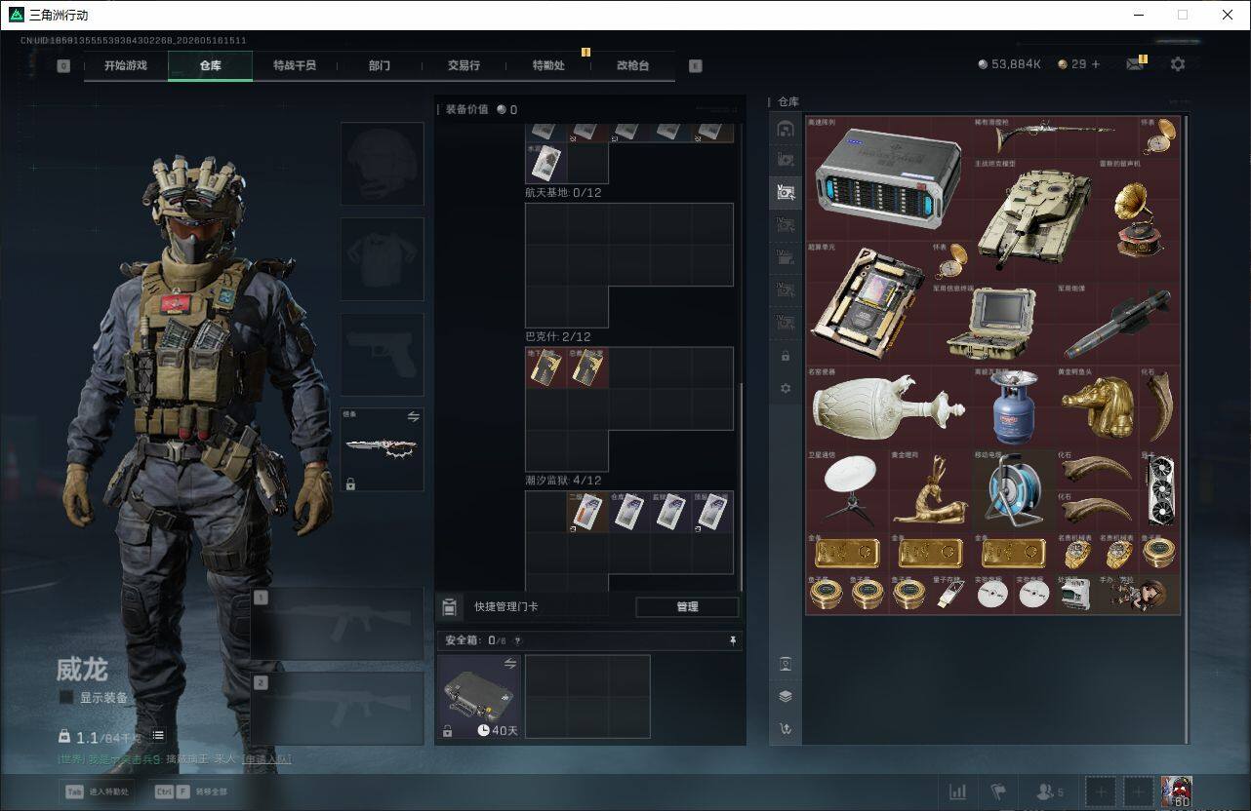The image size is (1251, 811).
Task: Open the safe box help question mark
Action: coord(517,640)
